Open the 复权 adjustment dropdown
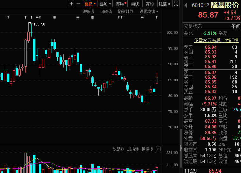 (x=90, y=4)
